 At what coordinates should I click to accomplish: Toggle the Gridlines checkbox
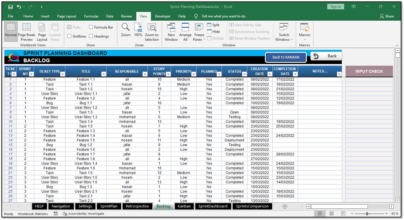69,36
